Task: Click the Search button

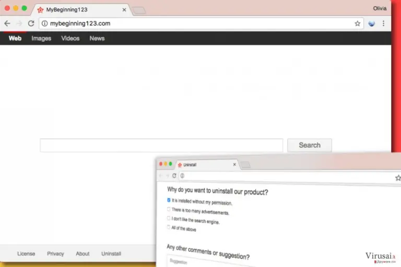Action: 310,145
